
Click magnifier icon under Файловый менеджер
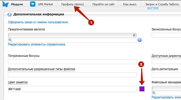click(x=154, y=93)
